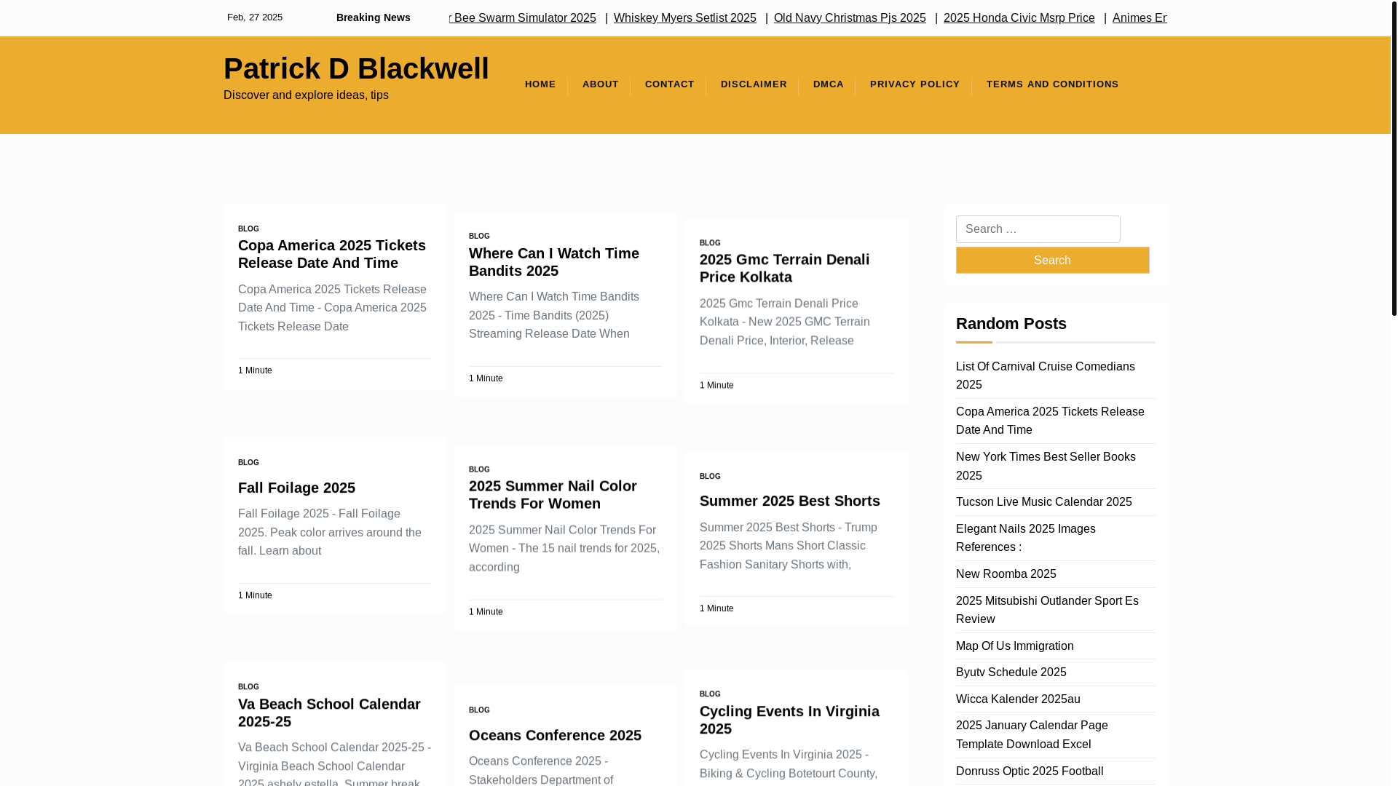Open Tucson Live Music Calendar 2025 sidebar post
Screen dimensions: 1398x786
tap(1043, 502)
